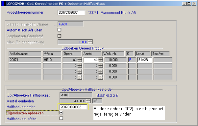Click the Artikelnummer column header
198x126 pixels.
(25, 54)
